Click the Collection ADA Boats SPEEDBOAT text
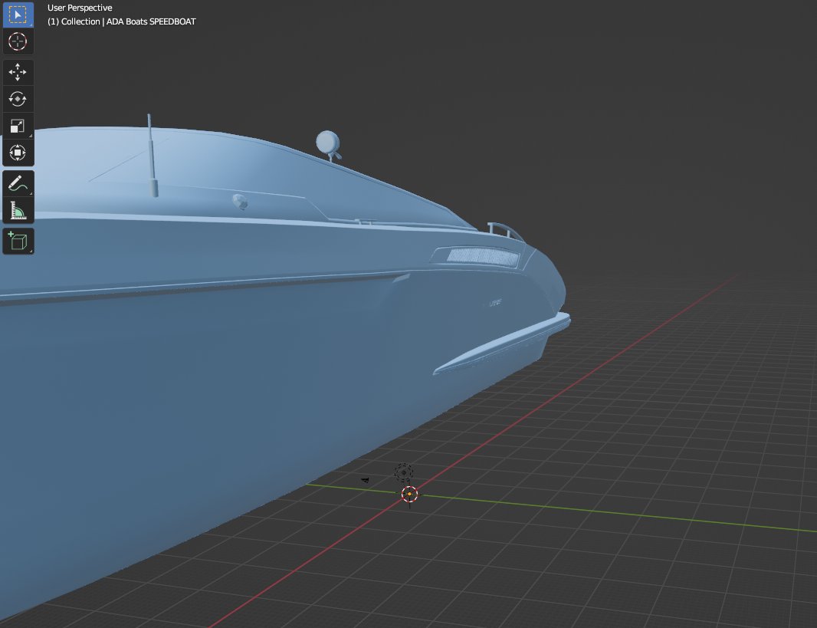Screen dimensions: 817x628 pos(121,21)
